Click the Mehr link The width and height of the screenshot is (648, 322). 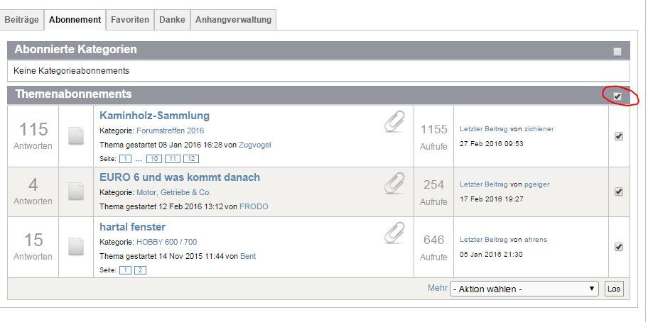coord(437,288)
